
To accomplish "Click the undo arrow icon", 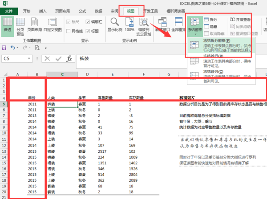I will tap(13, 48).
